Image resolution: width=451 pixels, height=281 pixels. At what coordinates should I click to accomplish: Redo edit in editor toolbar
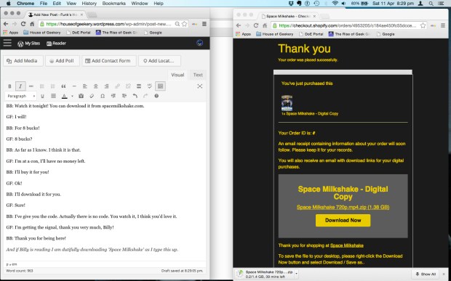[x=145, y=96]
